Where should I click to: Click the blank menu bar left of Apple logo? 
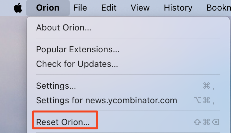pos(5,8)
